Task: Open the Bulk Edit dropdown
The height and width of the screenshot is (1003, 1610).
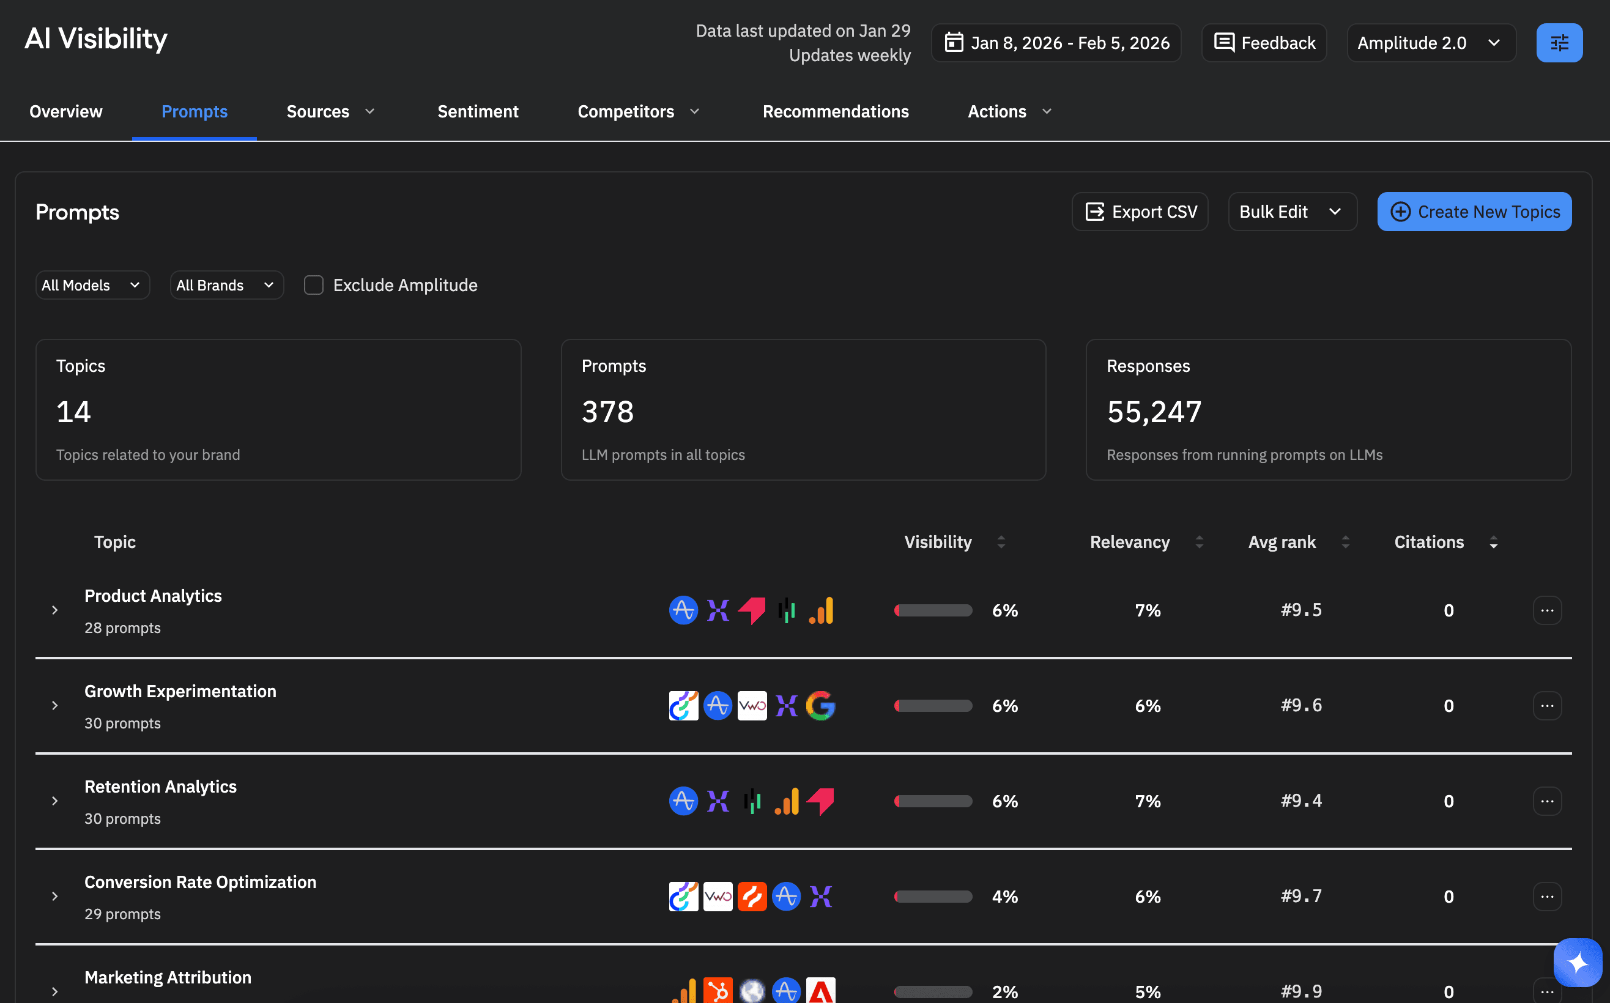Action: pos(1291,212)
